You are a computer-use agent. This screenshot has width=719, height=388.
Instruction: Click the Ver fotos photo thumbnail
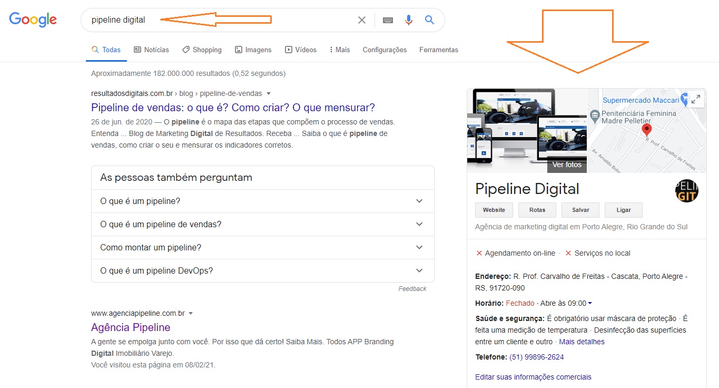566,164
